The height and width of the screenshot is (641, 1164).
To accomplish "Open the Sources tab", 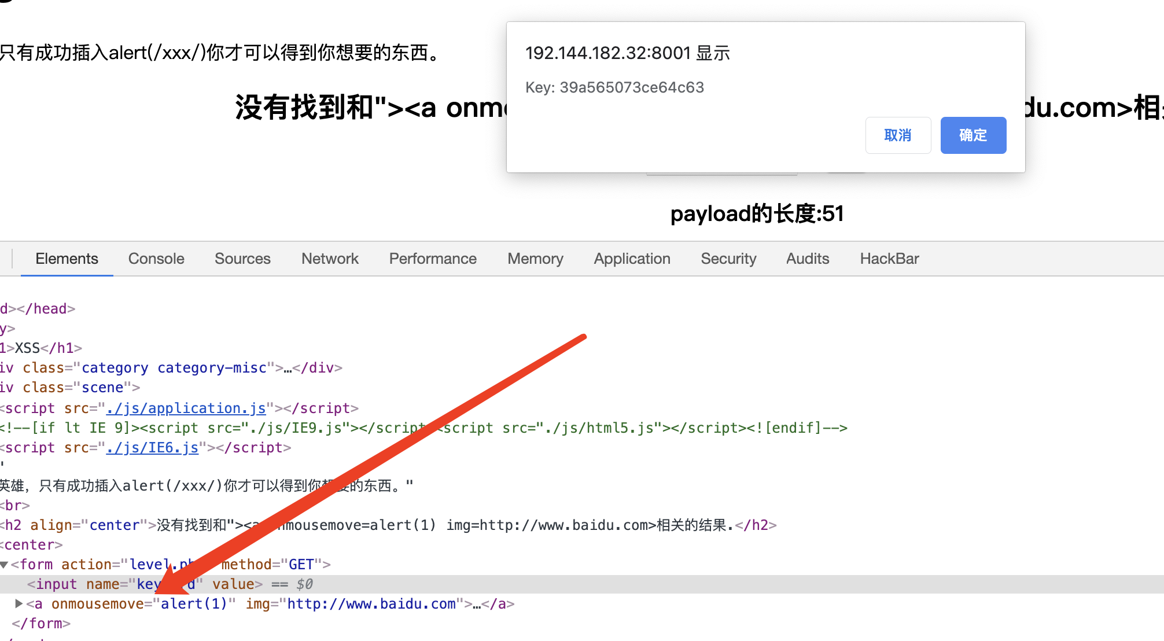I will point(242,259).
